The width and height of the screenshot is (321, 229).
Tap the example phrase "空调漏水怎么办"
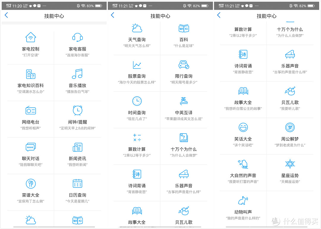(31, 92)
